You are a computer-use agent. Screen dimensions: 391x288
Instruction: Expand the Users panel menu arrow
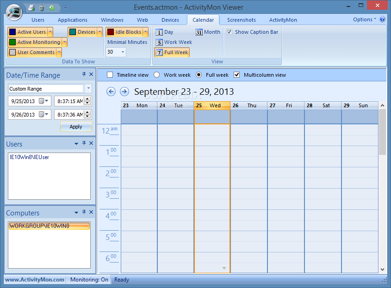coord(76,143)
